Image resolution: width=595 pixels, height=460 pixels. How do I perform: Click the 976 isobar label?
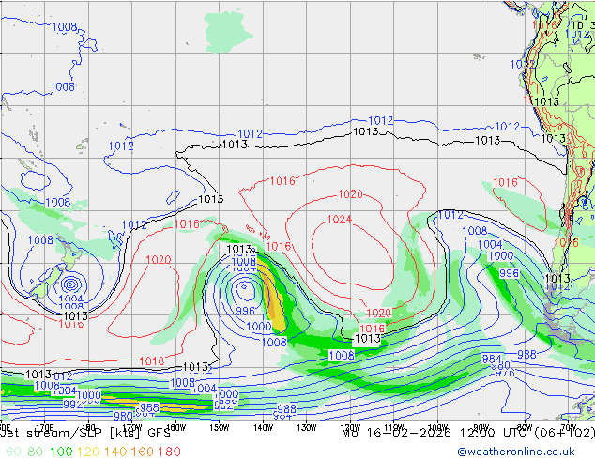(505, 373)
